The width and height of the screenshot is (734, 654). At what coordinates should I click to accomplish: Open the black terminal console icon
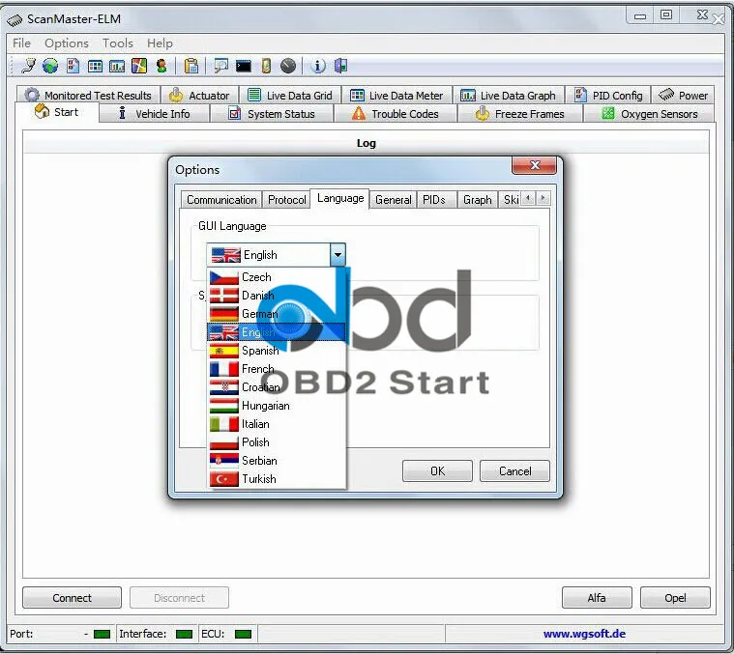click(x=244, y=67)
